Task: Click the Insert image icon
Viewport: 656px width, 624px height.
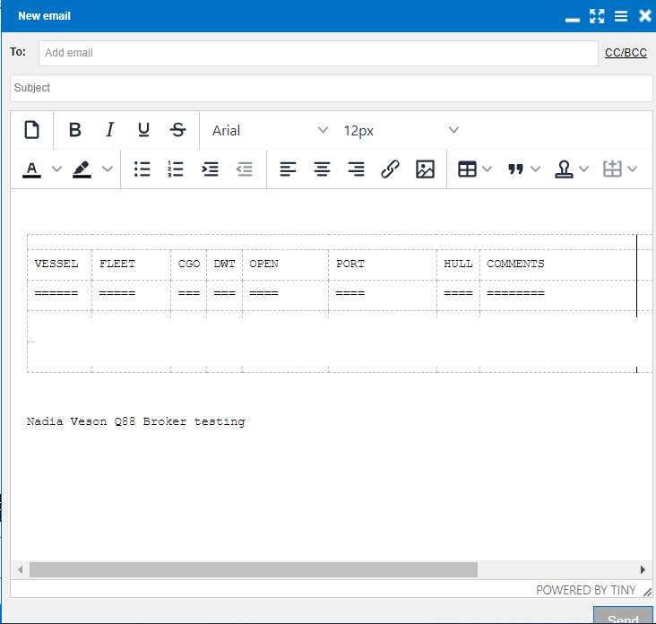Action: coord(425,169)
